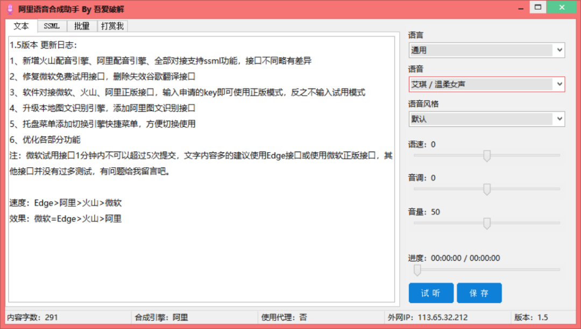Switch to the 文本 tab
The height and width of the screenshot is (329, 581).
22,26
